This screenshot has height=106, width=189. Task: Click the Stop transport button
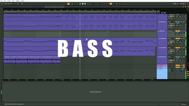tap(83, 4)
